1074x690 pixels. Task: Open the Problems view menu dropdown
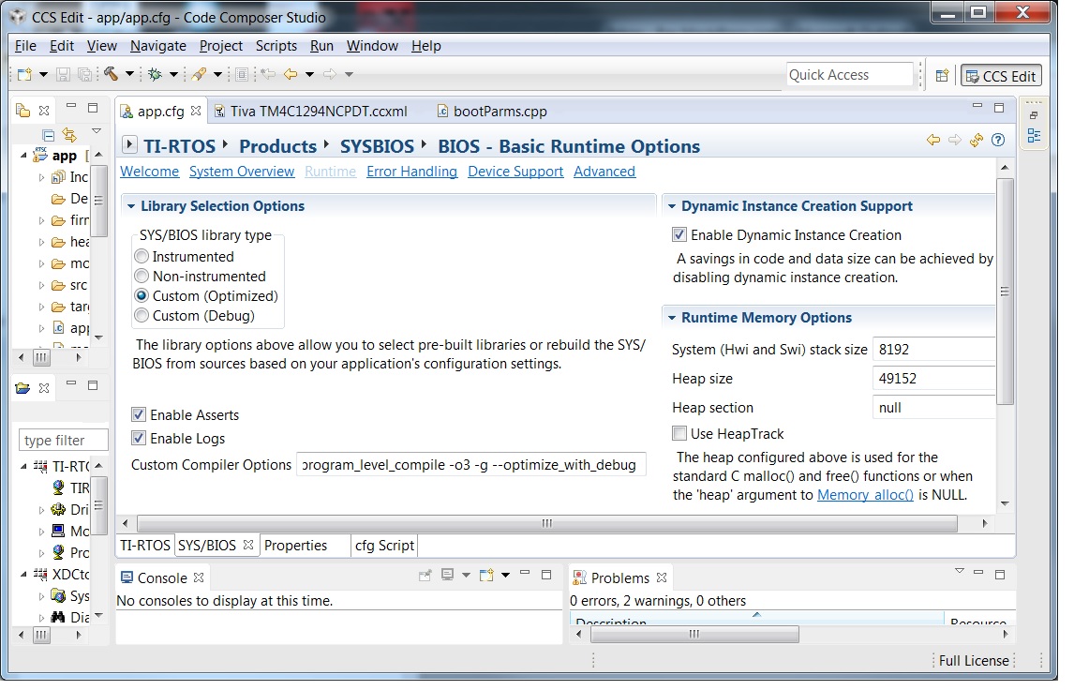pos(960,572)
